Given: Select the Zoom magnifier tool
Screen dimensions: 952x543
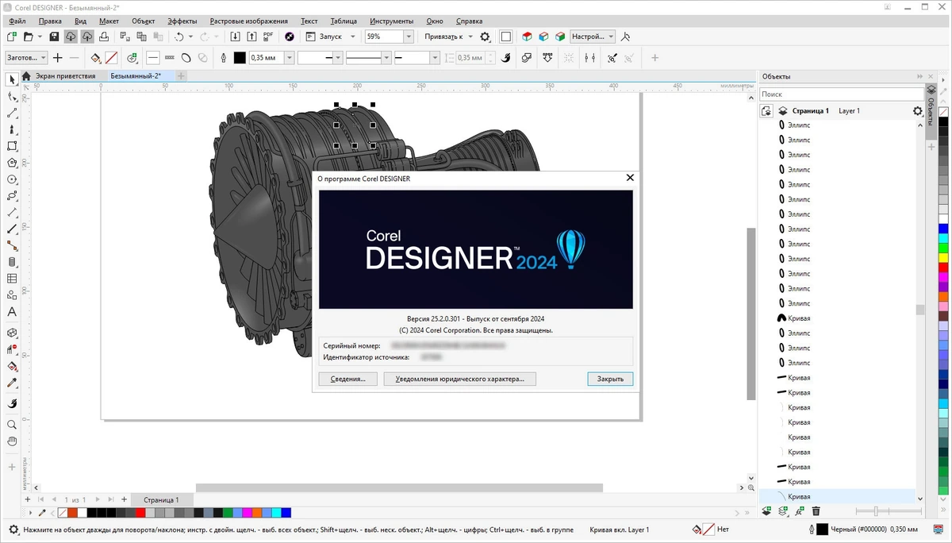Looking at the screenshot, I should [x=12, y=425].
